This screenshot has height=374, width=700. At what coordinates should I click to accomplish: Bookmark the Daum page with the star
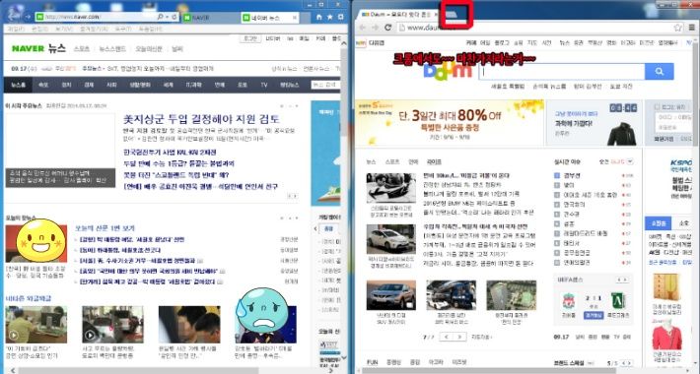tap(678, 28)
